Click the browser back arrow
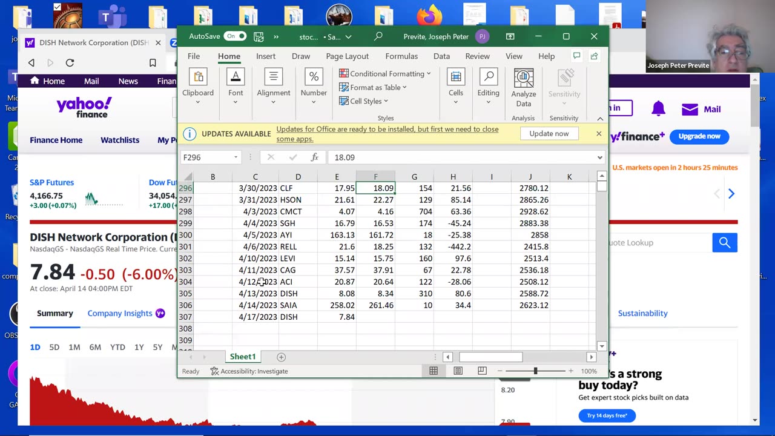 (31, 62)
